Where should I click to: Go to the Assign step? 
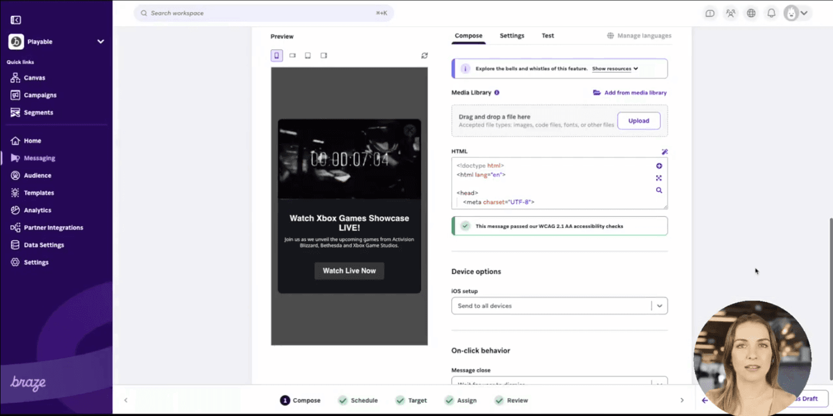[x=460, y=401]
